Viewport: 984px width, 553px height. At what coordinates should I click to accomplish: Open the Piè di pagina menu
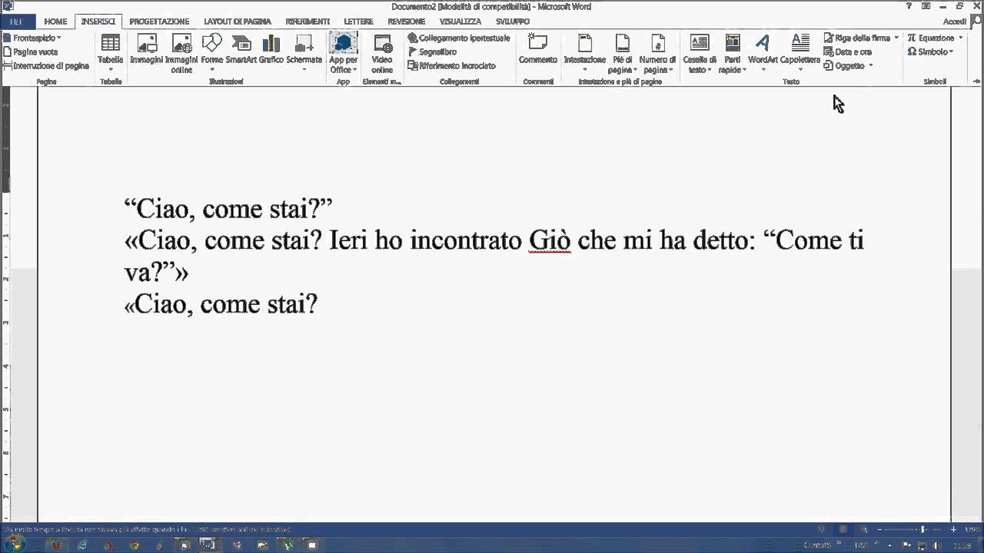point(623,53)
